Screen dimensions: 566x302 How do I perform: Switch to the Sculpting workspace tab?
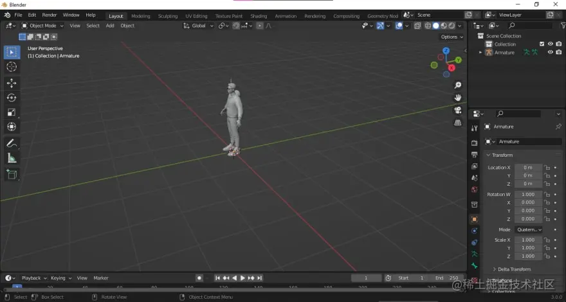click(167, 16)
